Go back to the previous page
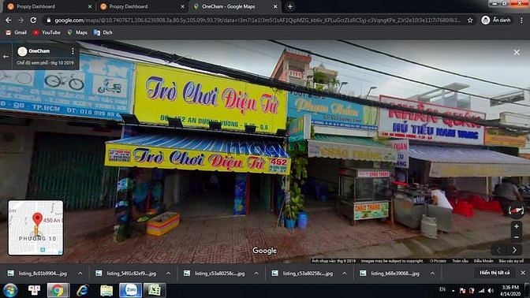The width and height of the screenshot is (530, 298). 9,20
